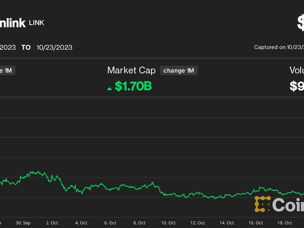Click the LINK ticker symbol

click(x=36, y=23)
